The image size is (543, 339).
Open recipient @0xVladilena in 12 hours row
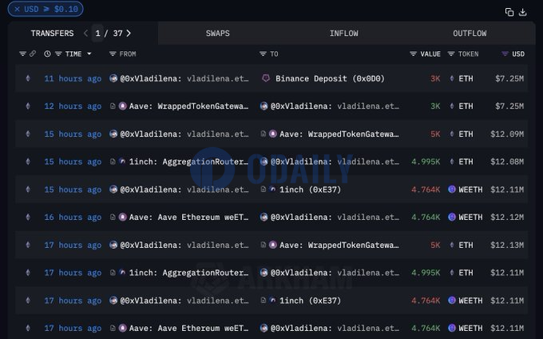tap(335, 106)
